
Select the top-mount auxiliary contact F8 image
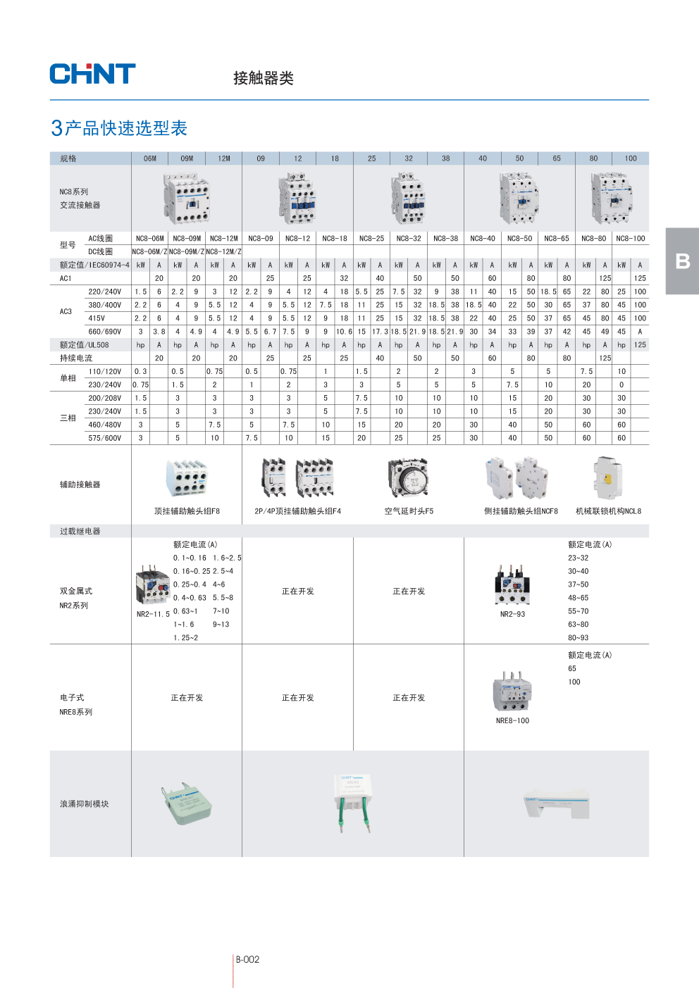(x=187, y=477)
